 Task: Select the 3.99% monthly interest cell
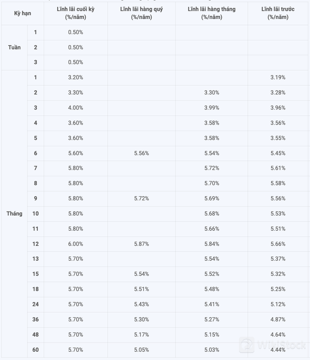point(211,108)
